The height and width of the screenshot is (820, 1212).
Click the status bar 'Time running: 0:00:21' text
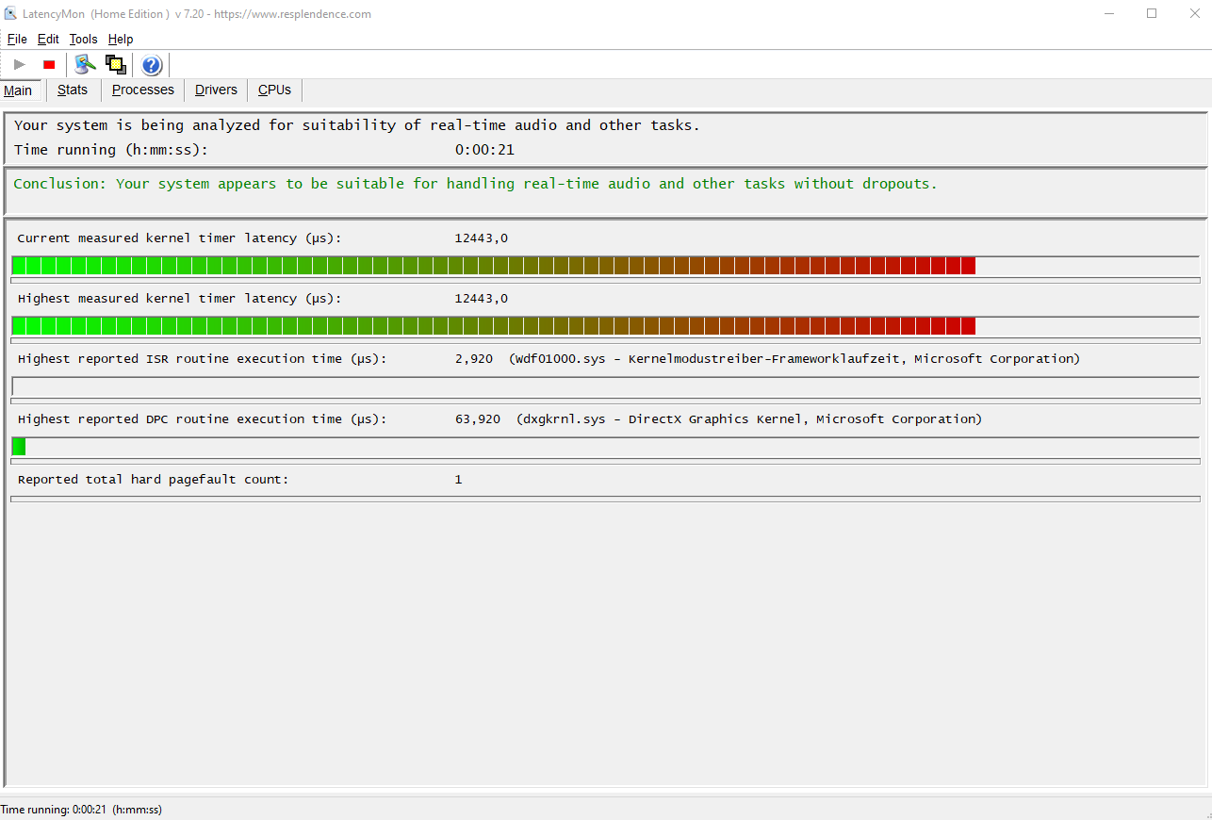point(81,810)
